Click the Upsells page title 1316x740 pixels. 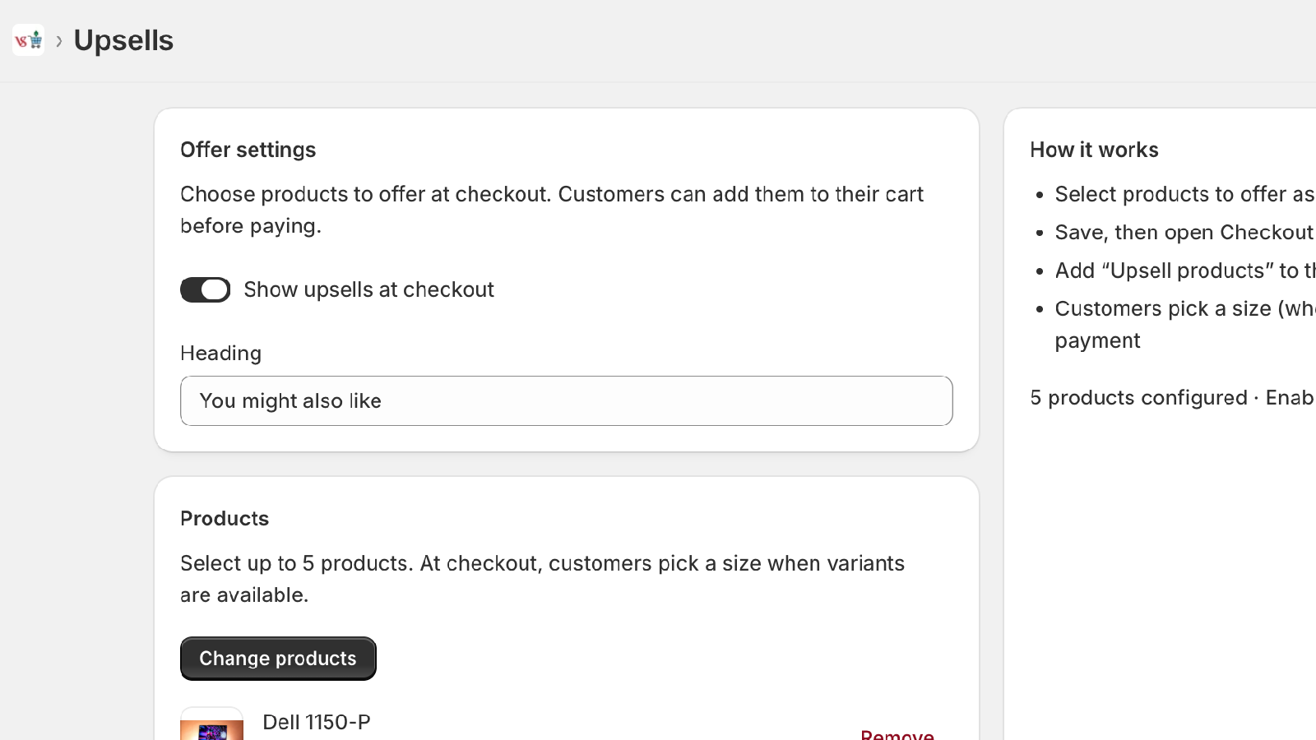pos(123,40)
